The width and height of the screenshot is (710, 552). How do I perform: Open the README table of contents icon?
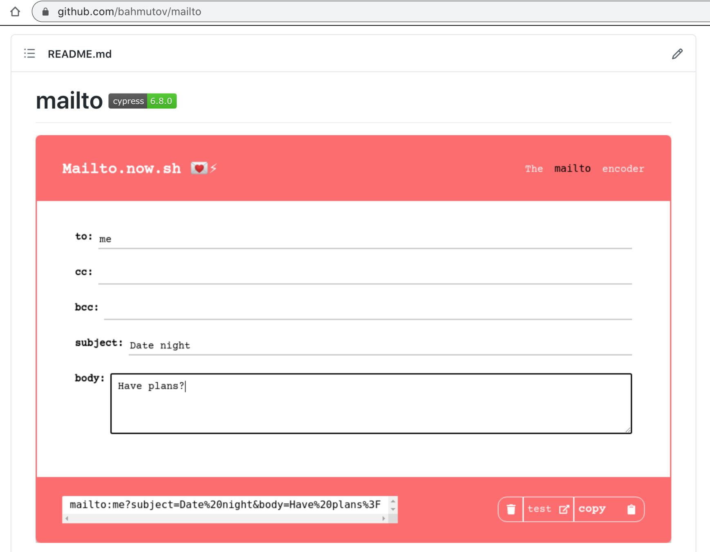(29, 54)
